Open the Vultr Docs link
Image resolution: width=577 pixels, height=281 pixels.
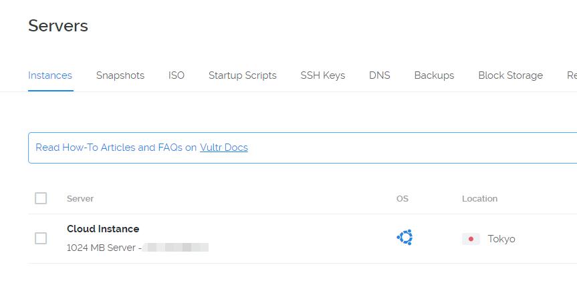point(224,148)
